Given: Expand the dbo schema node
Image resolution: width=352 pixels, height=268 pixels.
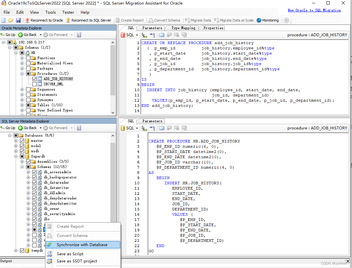Looking at the screenshot, I should (28, 219).
